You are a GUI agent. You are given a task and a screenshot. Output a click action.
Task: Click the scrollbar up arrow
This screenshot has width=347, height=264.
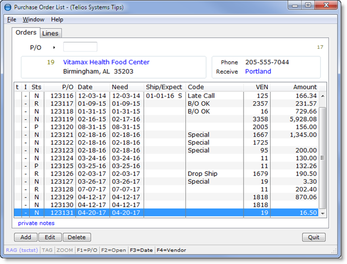(323, 96)
